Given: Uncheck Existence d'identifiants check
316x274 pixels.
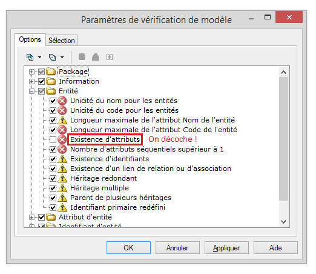Looking at the screenshot, I should coord(53,159).
